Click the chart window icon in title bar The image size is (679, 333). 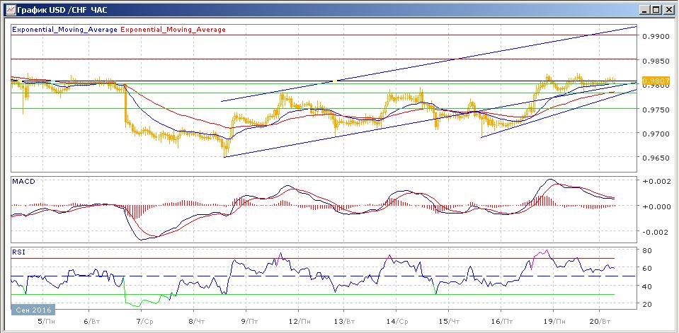pos(8,10)
